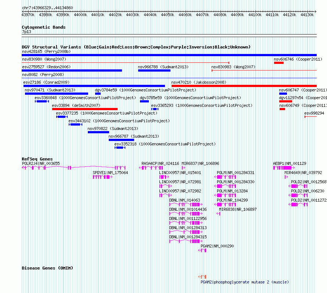Open the nsv8082 (Perry2008) variant label
This screenshot has height=293, width=327.
click(x=43, y=75)
